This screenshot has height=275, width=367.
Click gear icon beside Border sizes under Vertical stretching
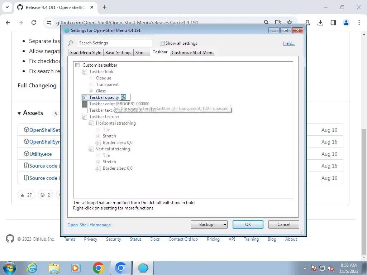click(98, 168)
